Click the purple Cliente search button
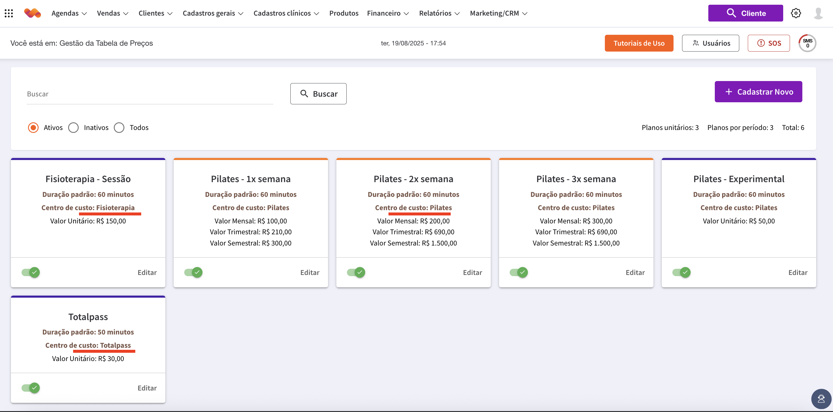Image resolution: width=833 pixels, height=412 pixels. click(745, 13)
